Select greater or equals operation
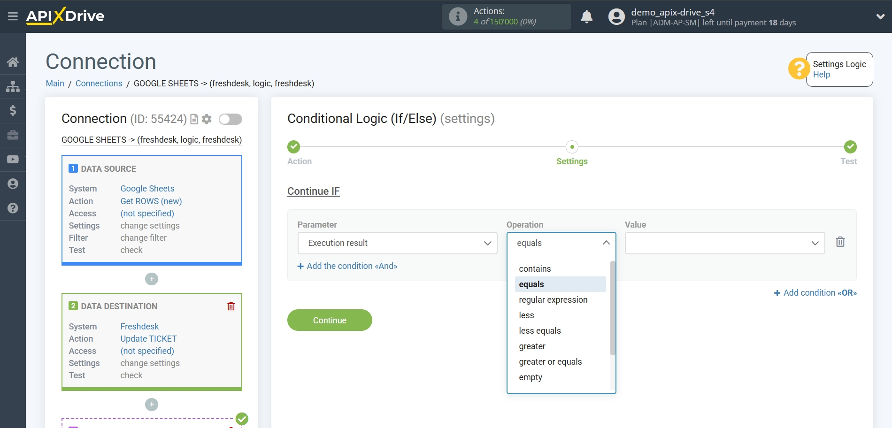 point(561,362)
